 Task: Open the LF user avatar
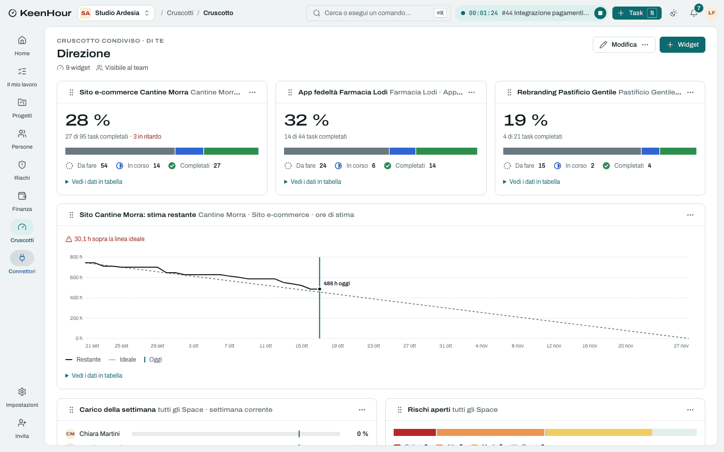click(711, 13)
